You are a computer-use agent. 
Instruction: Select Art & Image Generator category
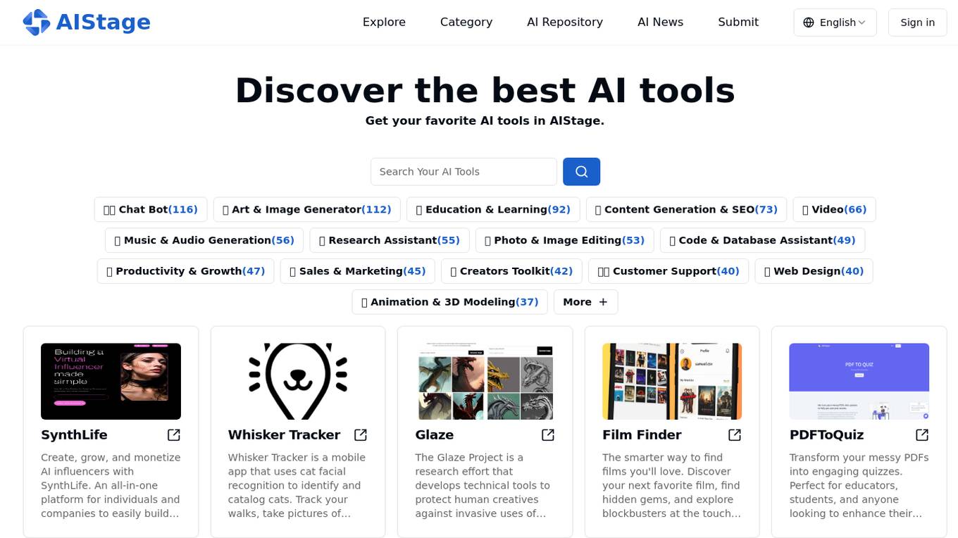pyautogui.click(x=307, y=210)
